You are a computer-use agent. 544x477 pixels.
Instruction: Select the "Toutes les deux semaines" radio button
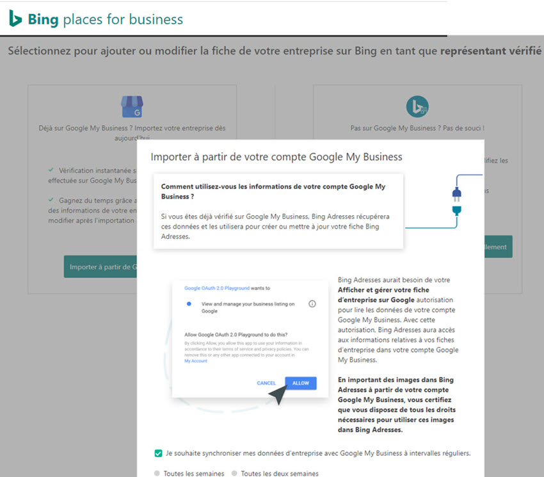pos(234,473)
